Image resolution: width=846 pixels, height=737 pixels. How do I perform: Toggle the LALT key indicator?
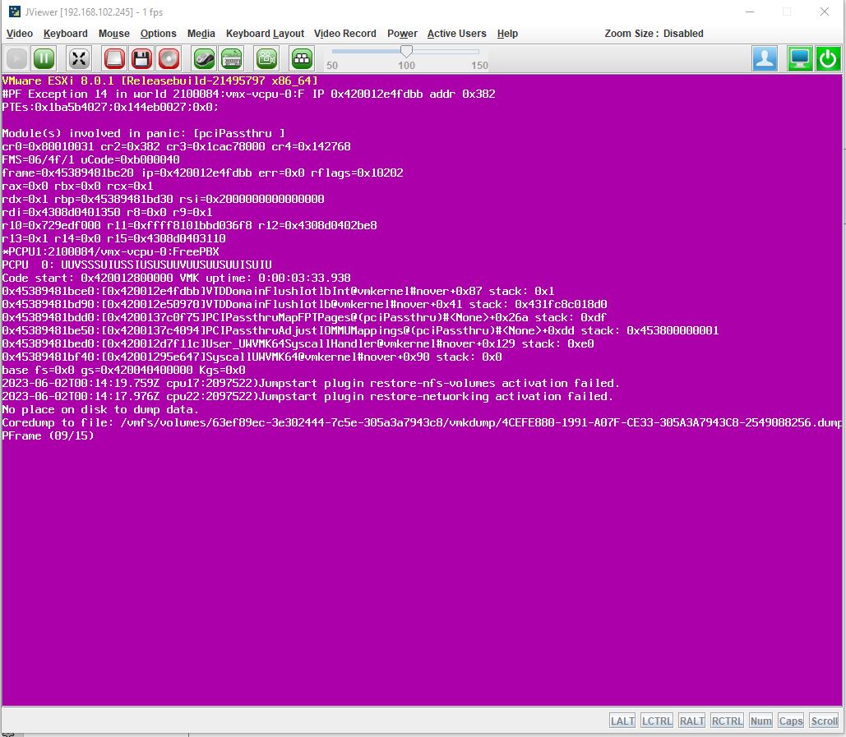pyautogui.click(x=622, y=721)
